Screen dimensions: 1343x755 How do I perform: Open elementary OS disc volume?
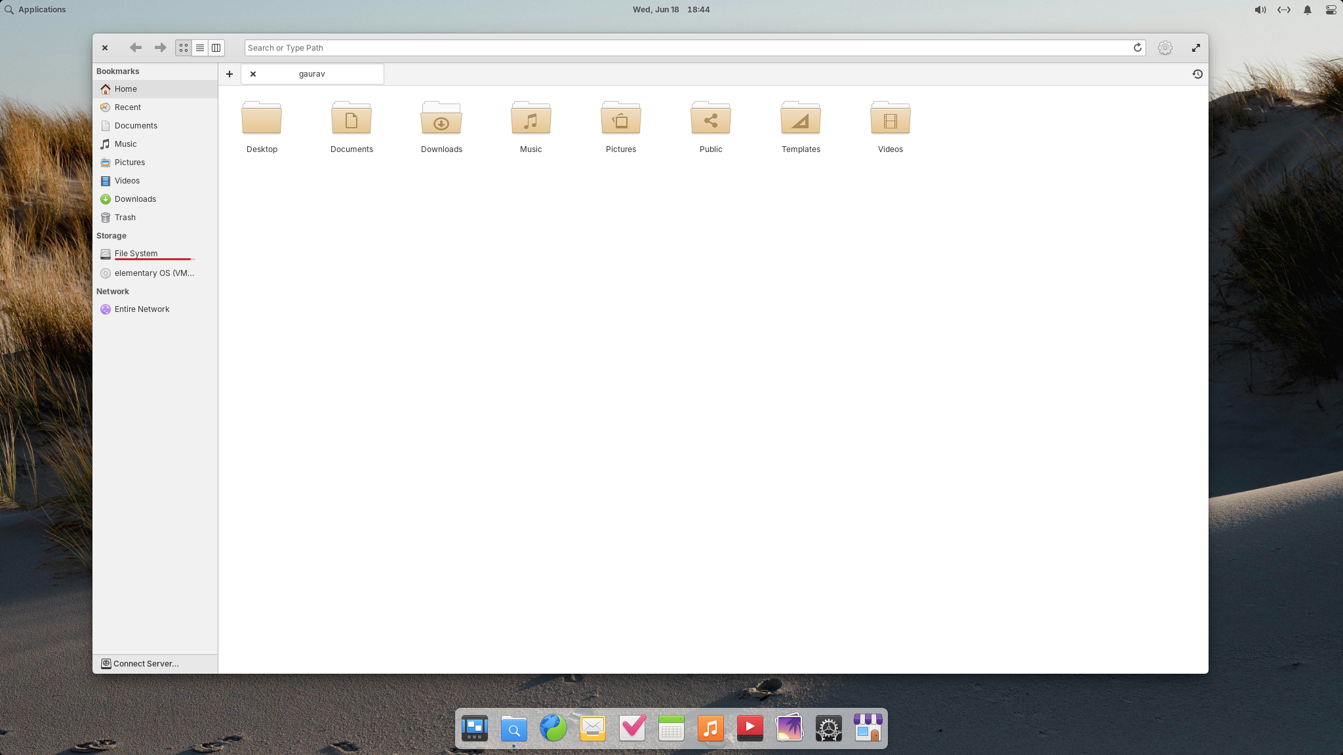(x=155, y=273)
